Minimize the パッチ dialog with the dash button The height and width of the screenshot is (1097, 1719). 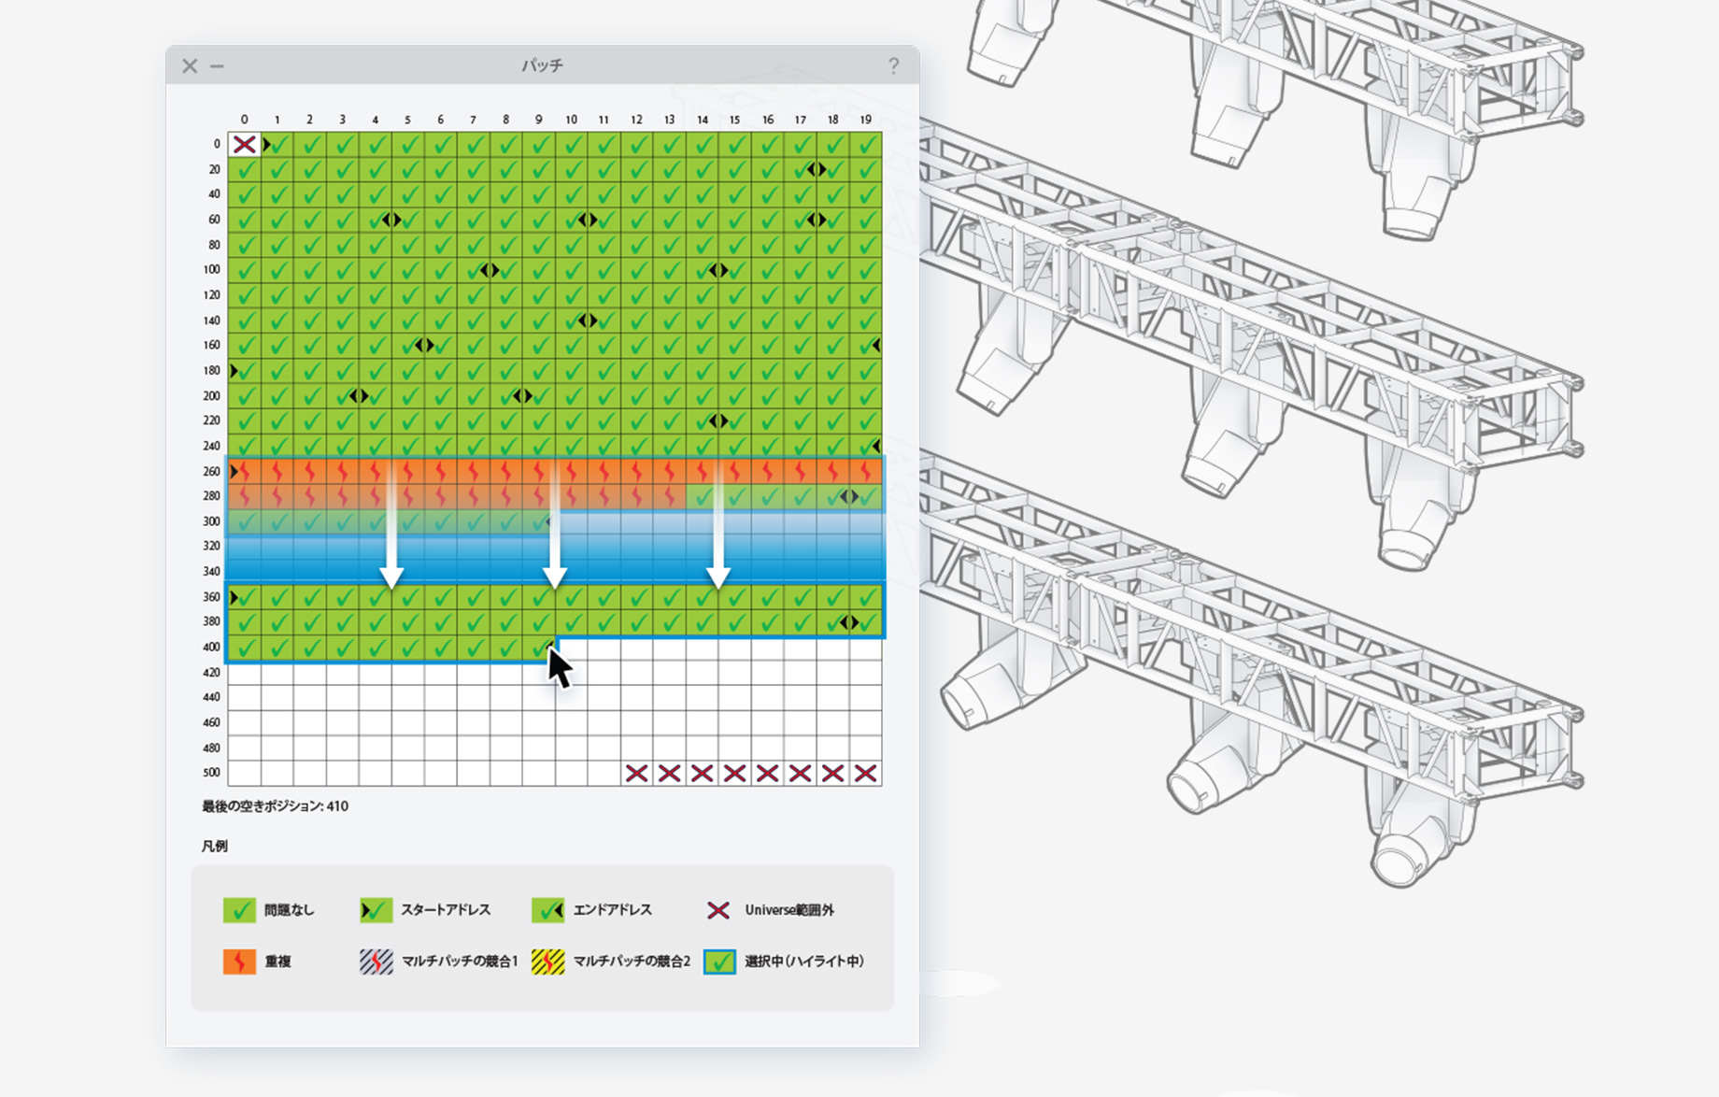pos(217,66)
